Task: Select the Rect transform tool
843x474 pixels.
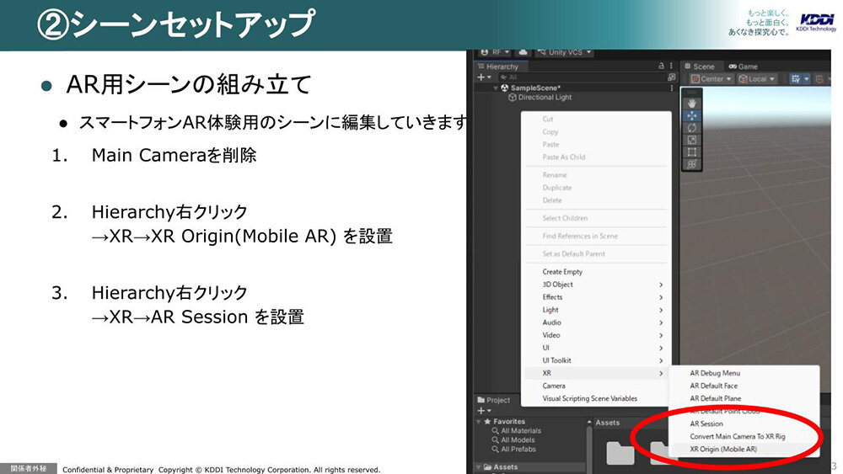Action: [692, 152]
